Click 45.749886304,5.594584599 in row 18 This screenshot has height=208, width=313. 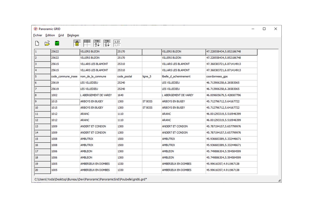pos(232,158)
